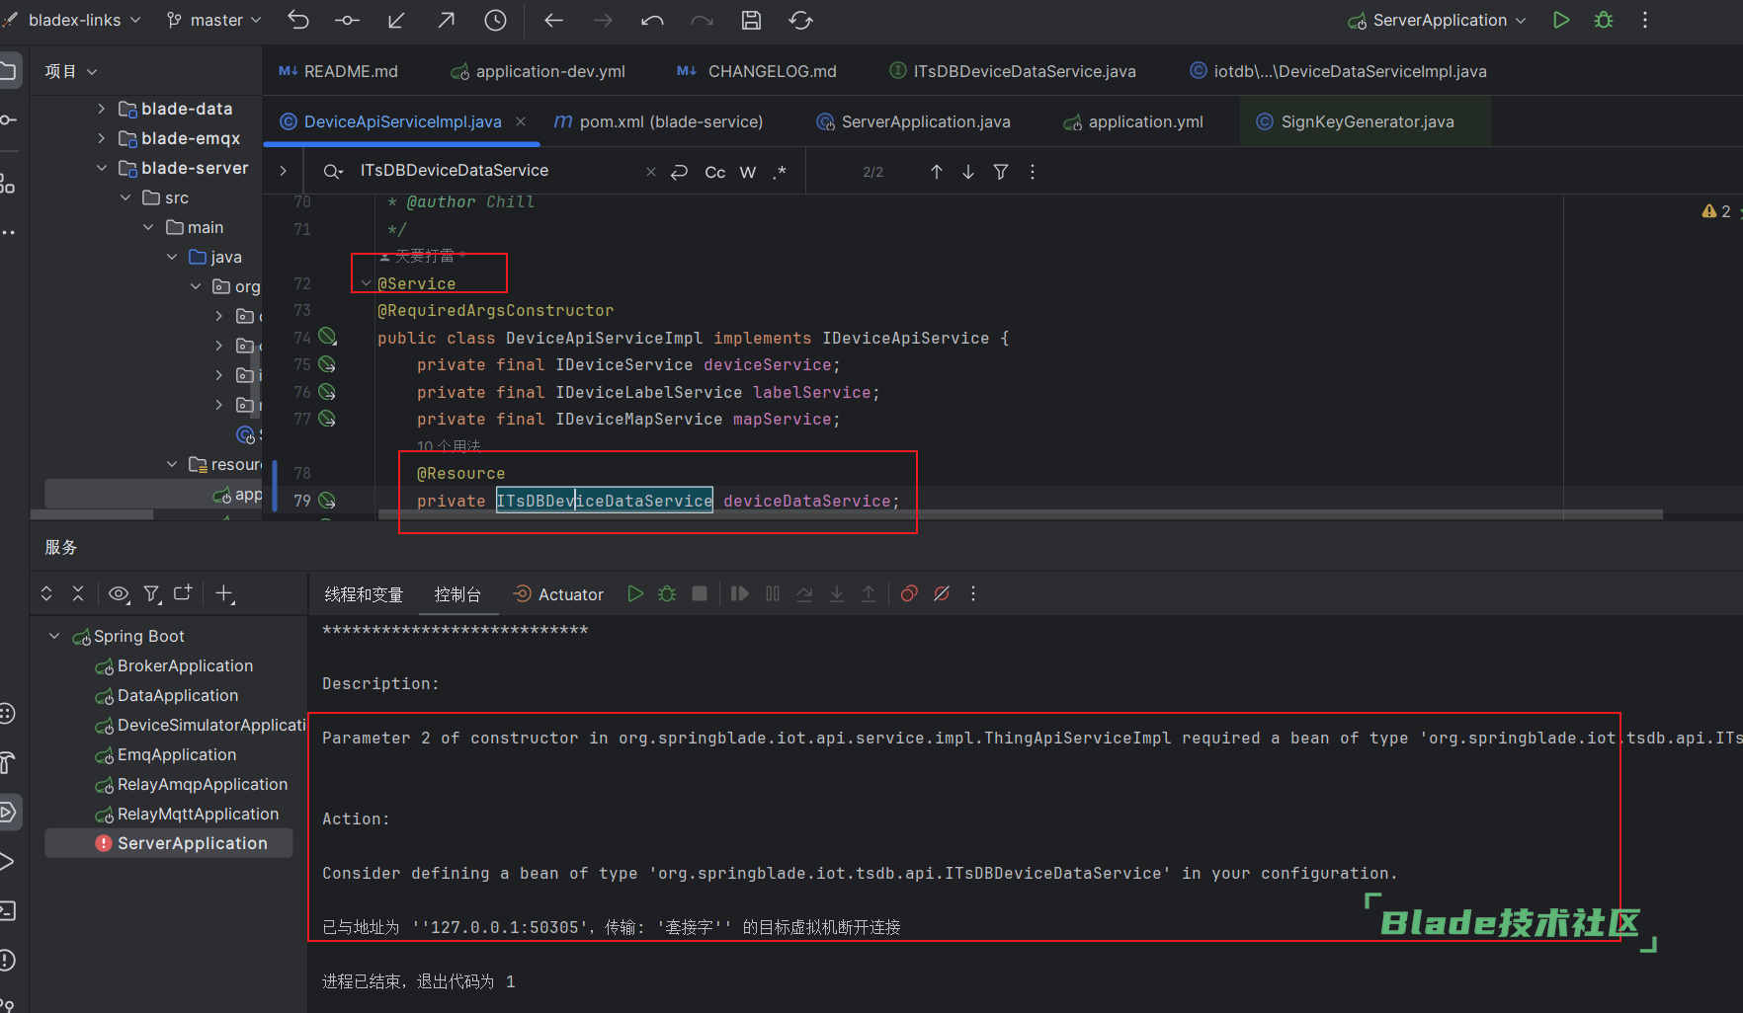Screen dimensions: 1743x1013
Task: Navigate forward with the right arrow
Action: [603, 20]
